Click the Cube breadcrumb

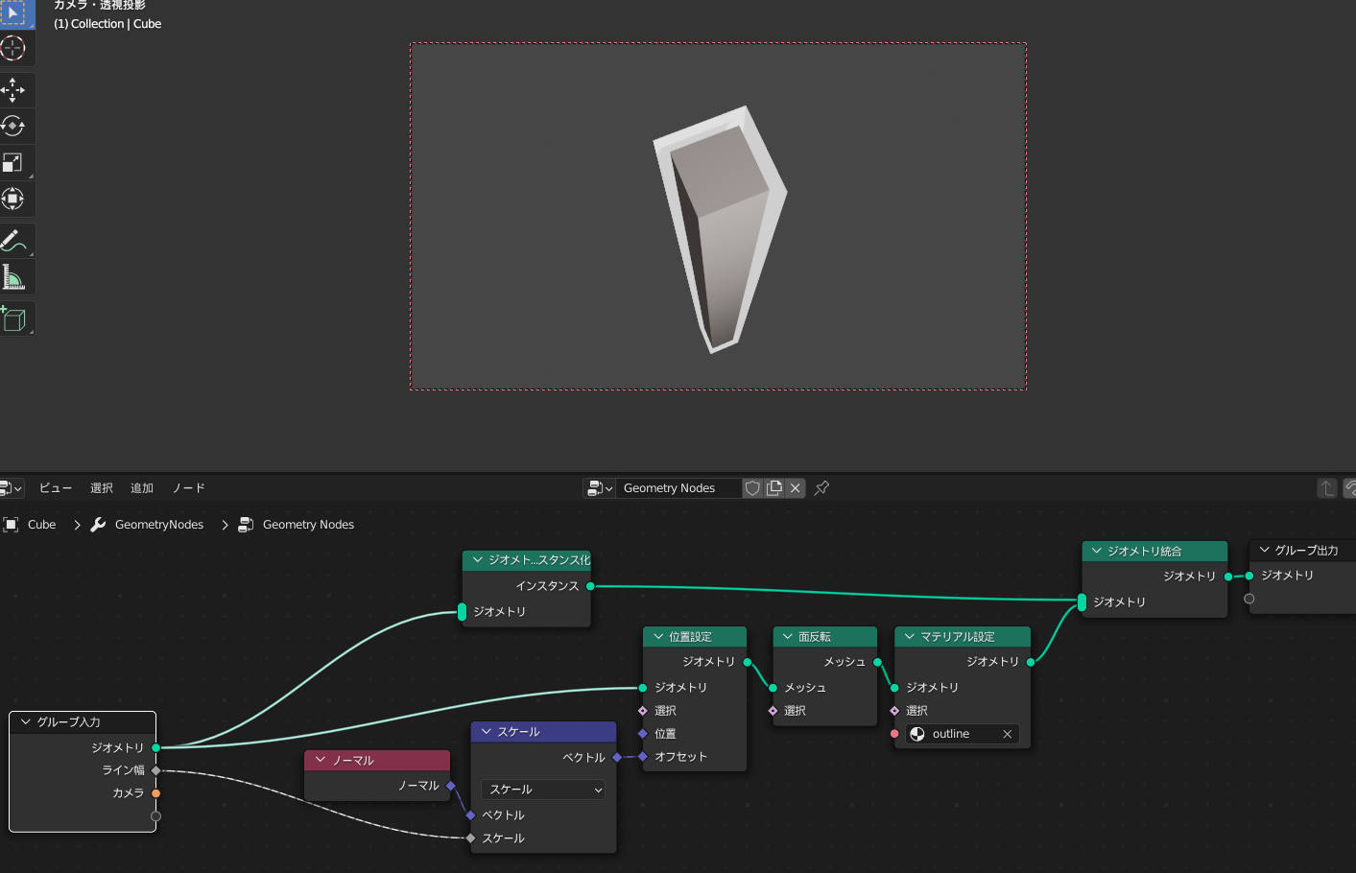tap(42, 525)
